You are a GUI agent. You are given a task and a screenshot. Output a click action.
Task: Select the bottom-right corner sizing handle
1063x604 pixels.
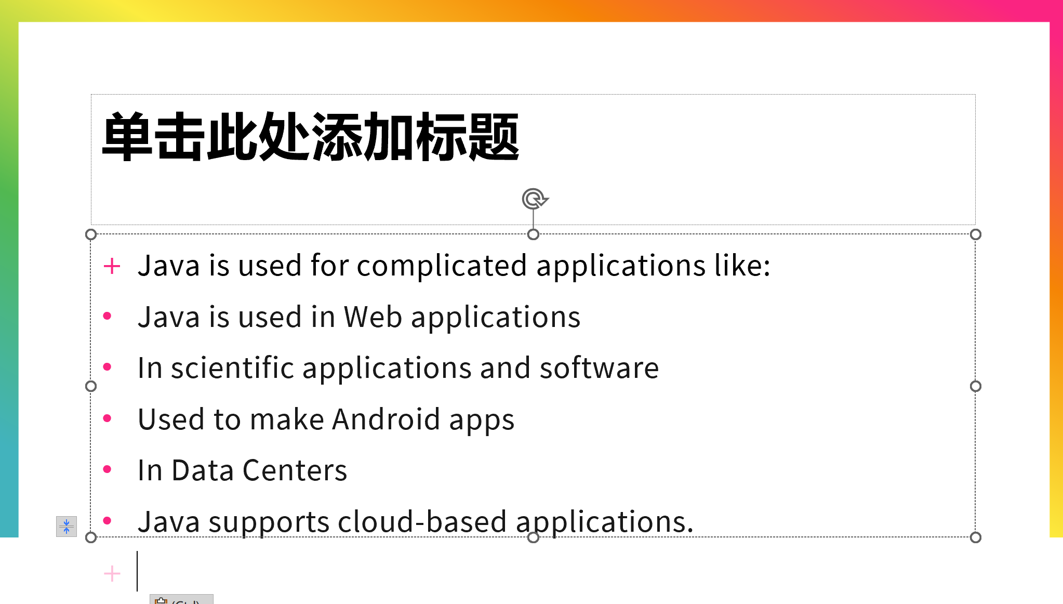pos(976,537)
